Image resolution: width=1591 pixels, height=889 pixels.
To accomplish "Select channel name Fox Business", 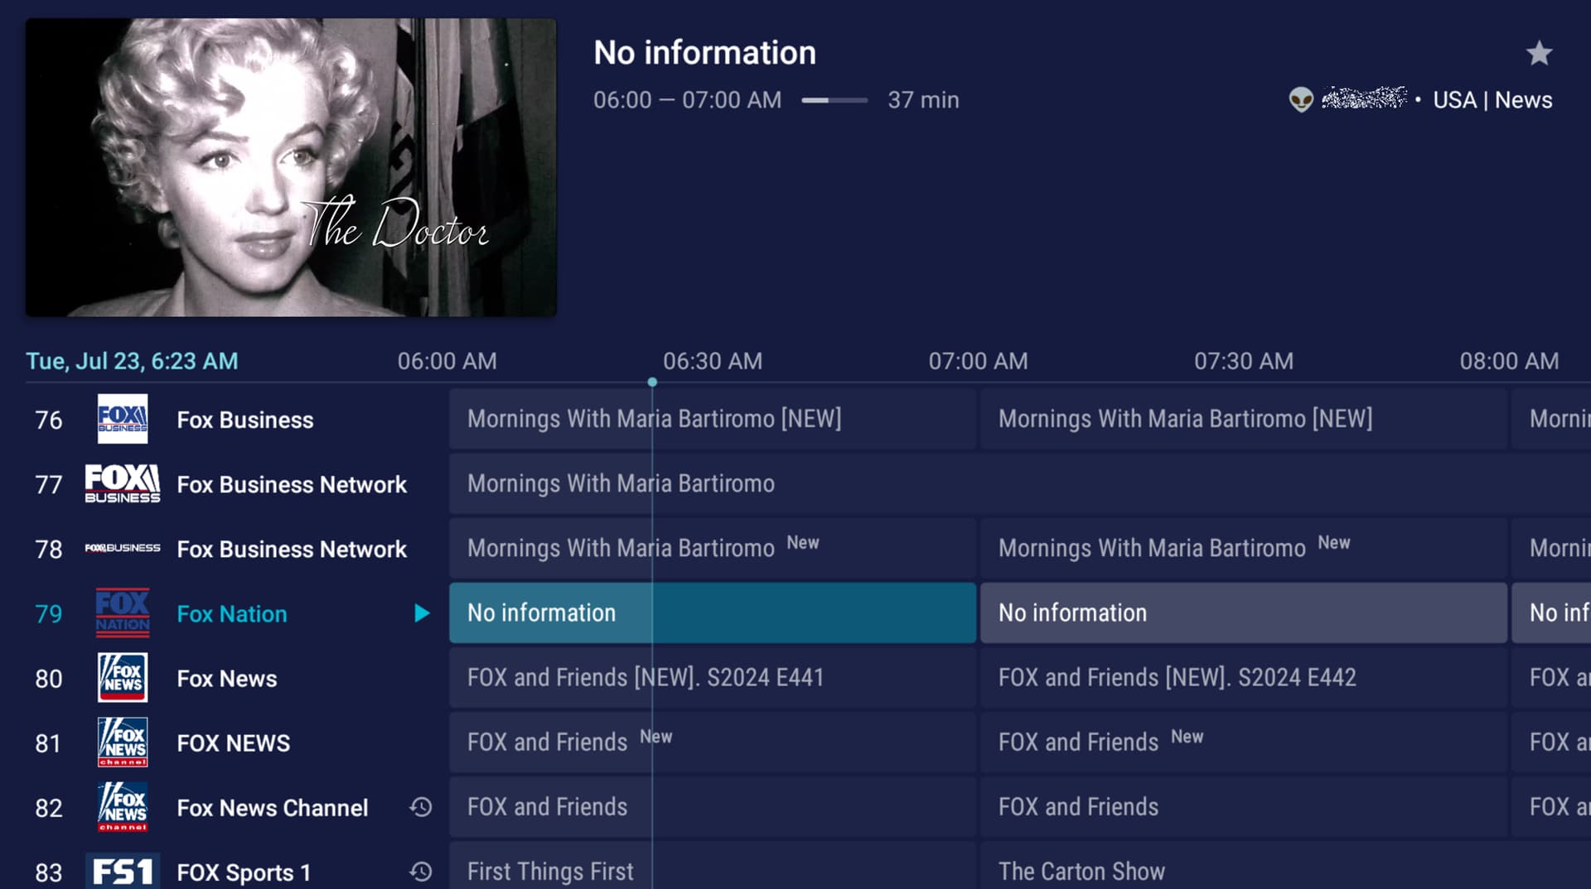I will (x=245, y=420).
